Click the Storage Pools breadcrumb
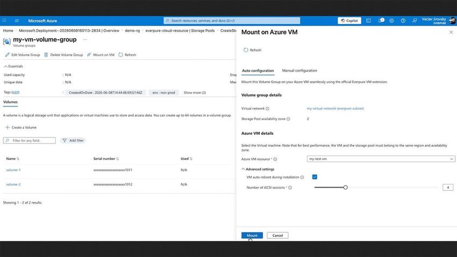The image size is (457, 257). click(x=180, y=31)
